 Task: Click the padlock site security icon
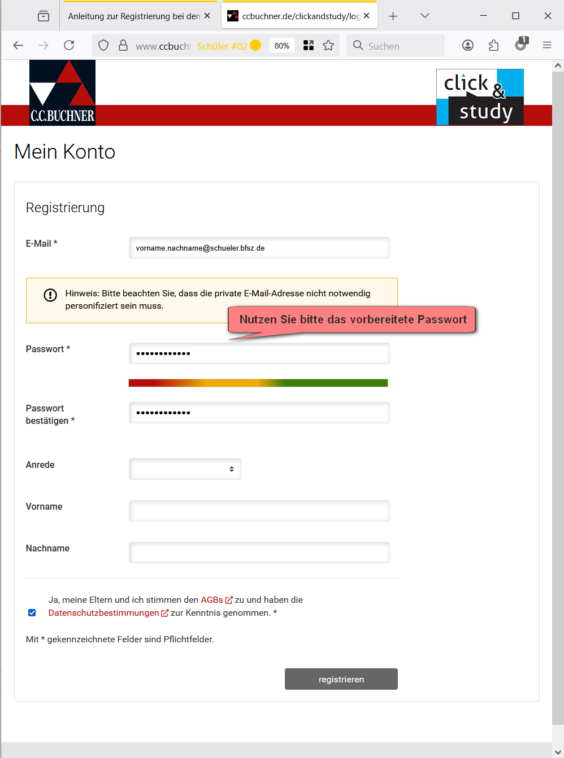pyautogui.click(x=123, y=46)
